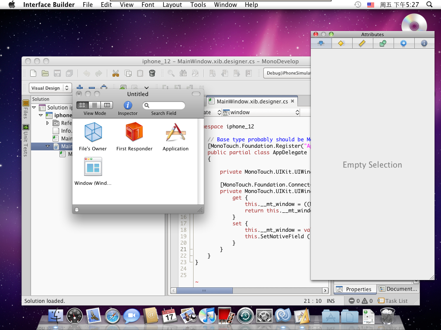Switch Untitled window to icon view mode
The image size is (441, 330).
point(82,105)
